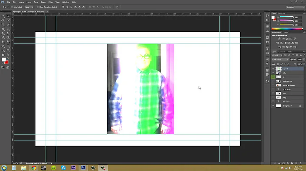Show the 'business pig' layer
The width and height of the screenshot is (306, 171).
[x=273, y=81]
